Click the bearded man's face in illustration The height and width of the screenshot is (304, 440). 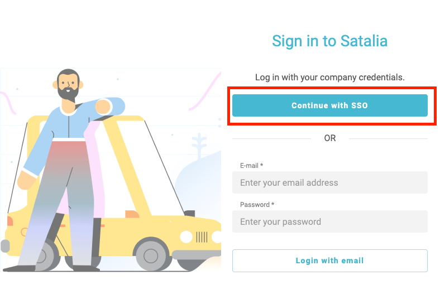68,85
